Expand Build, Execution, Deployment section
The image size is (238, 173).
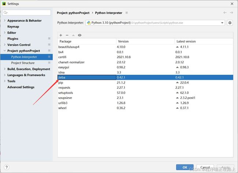pos(4,69)
